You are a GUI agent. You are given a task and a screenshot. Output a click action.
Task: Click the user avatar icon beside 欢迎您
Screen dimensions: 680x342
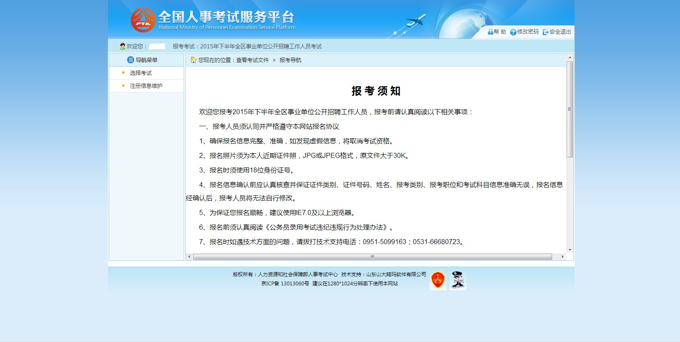122,46
